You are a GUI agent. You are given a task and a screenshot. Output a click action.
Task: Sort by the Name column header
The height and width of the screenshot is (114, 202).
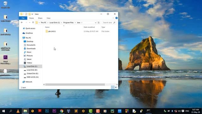tap(47, 27)
